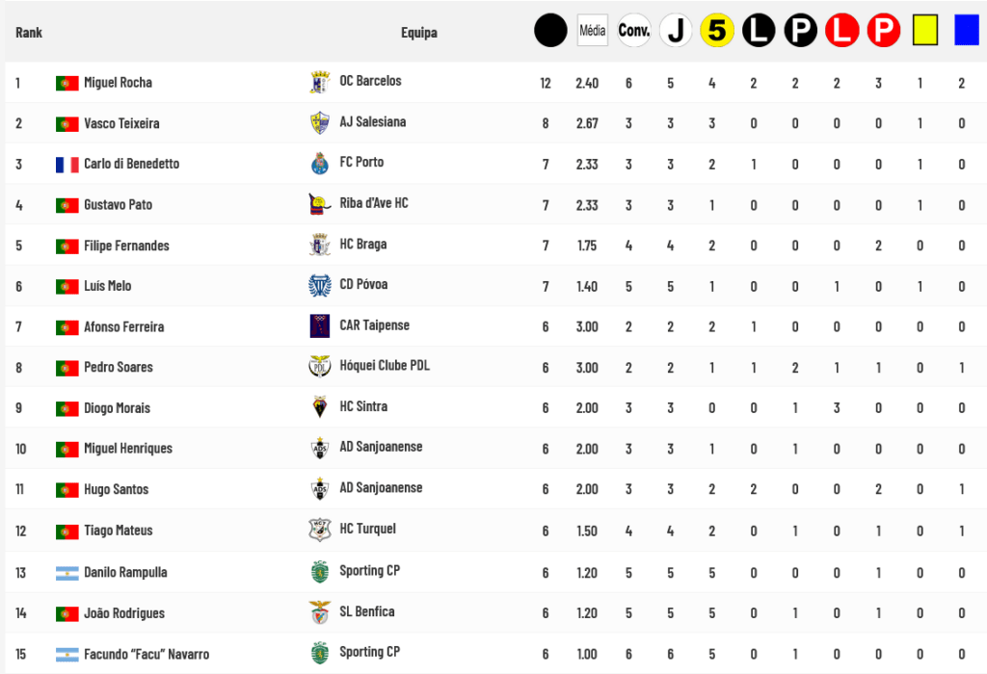This screenshot has width=987, height=674.
Task: Click the OC Barcelos team crest
Action: (319, 83)
